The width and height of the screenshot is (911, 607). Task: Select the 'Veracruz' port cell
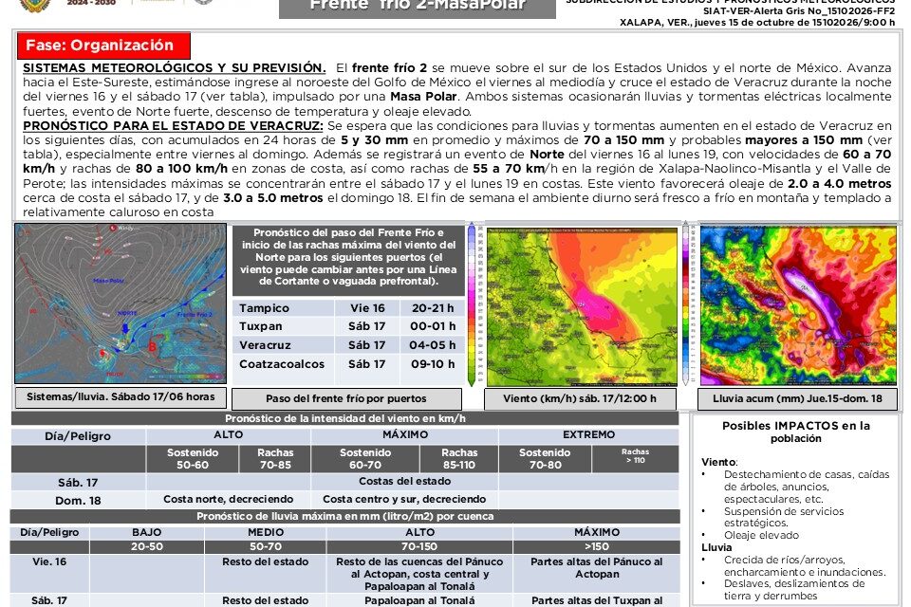(x=283, y=345)
